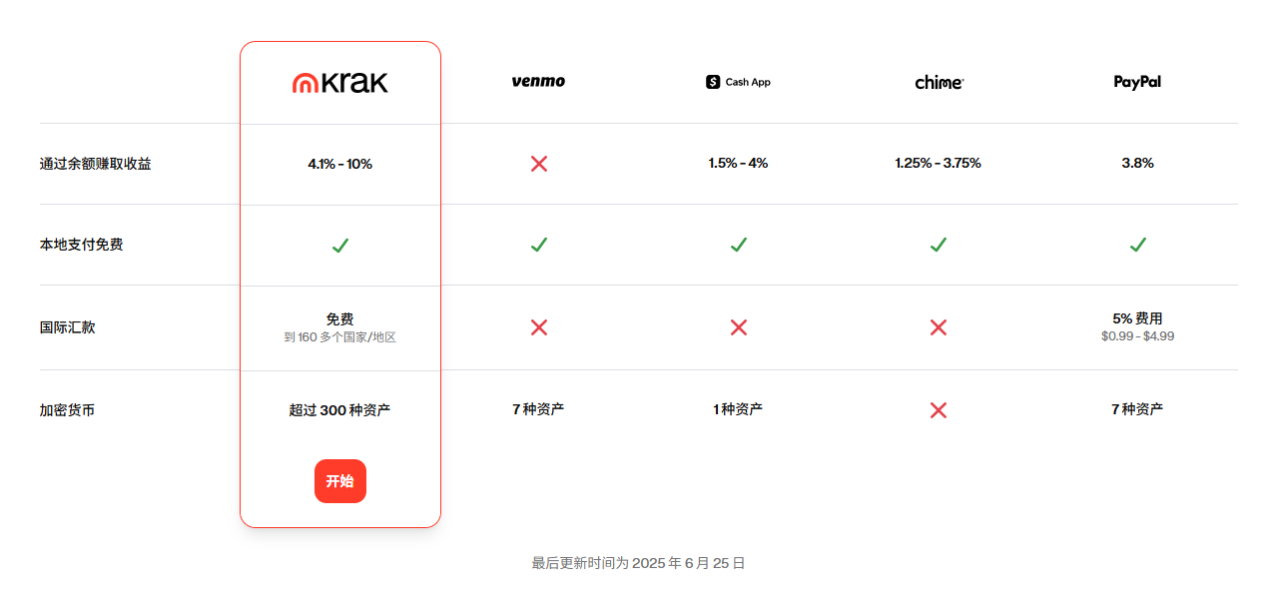Image resolution: width=1270 pixels, height=598 pixels.
Task: Click red X for Venmo international remittance
Action: point(539,327)
